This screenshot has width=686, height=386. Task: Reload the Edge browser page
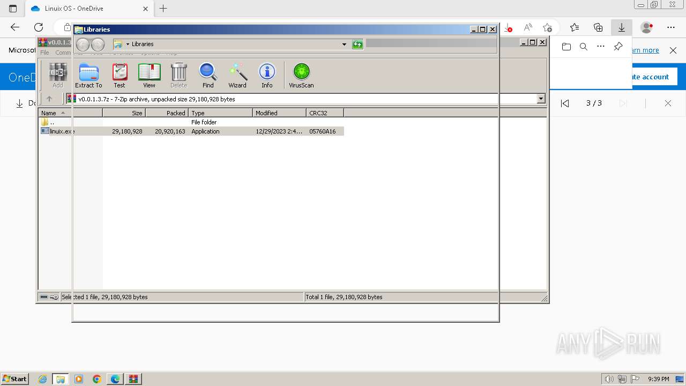click(x=39, y=27)
